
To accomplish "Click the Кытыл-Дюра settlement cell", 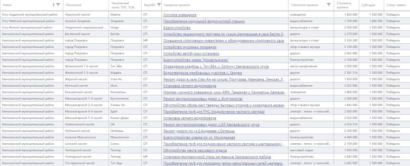I will [x=125, y=118].
